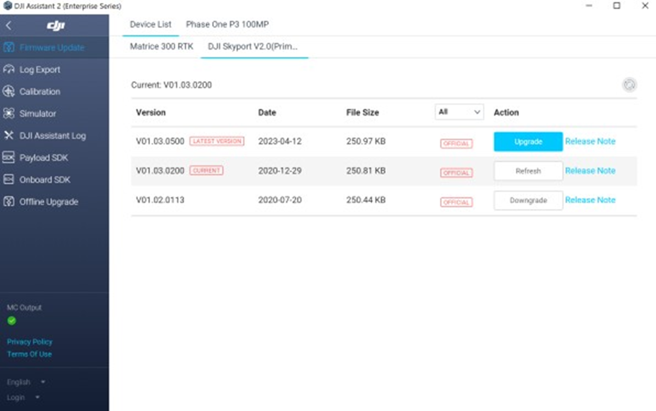Open the DJI Assistant Log page
The image size is (656, 411).
click(x=54, y=135)
